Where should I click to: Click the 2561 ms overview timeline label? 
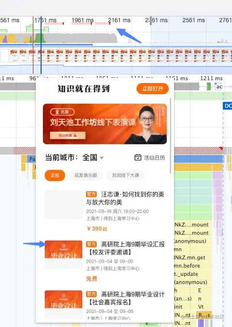(194, 20)
